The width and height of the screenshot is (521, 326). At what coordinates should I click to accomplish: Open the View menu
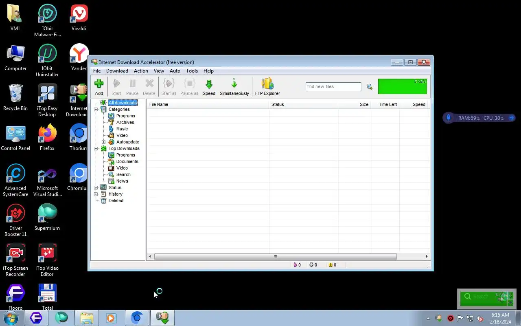159,71
